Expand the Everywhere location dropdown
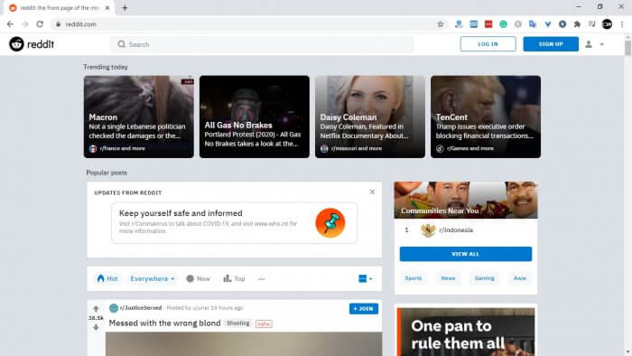Screen dimensions: 632x356 153,278
